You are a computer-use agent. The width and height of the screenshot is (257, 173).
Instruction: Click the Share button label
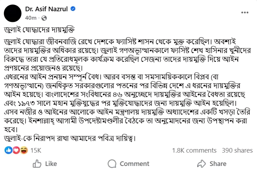pyautogui.click(x=218, y=164)
